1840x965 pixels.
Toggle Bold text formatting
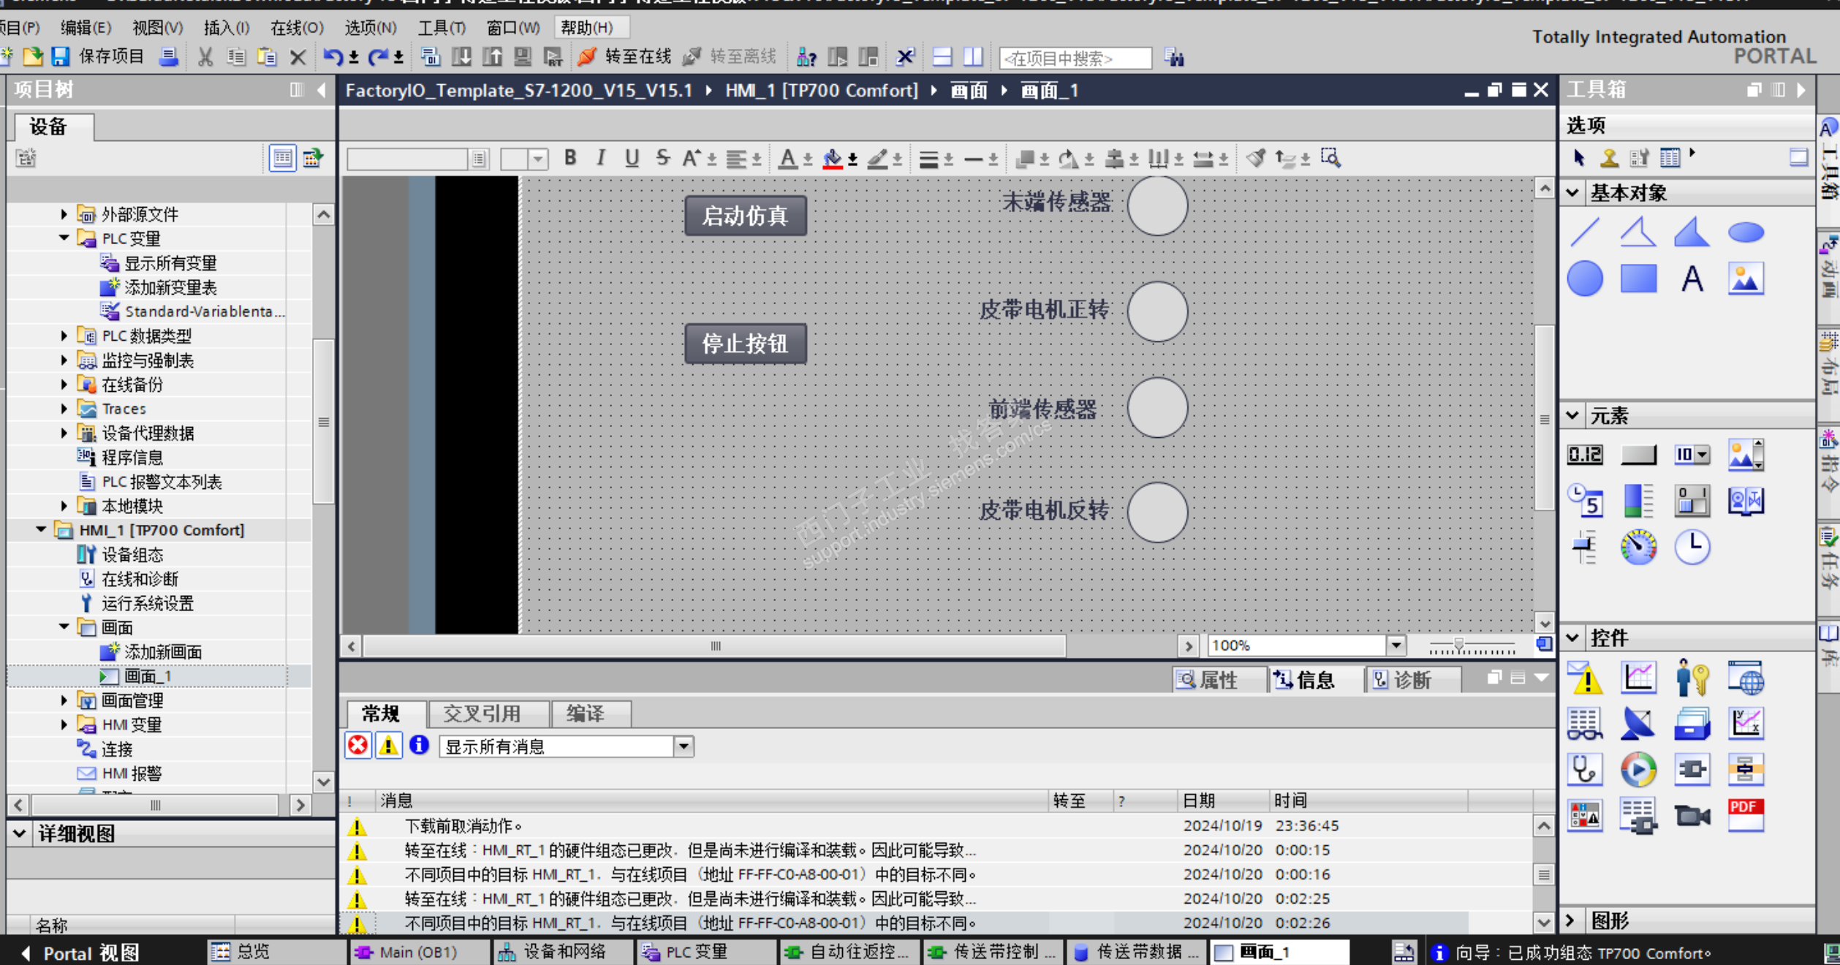coord(570,158)
